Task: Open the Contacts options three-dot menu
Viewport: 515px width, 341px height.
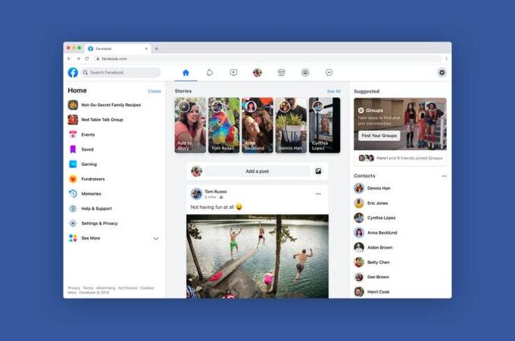Action: pyautogui.click(x=444, y=176)
